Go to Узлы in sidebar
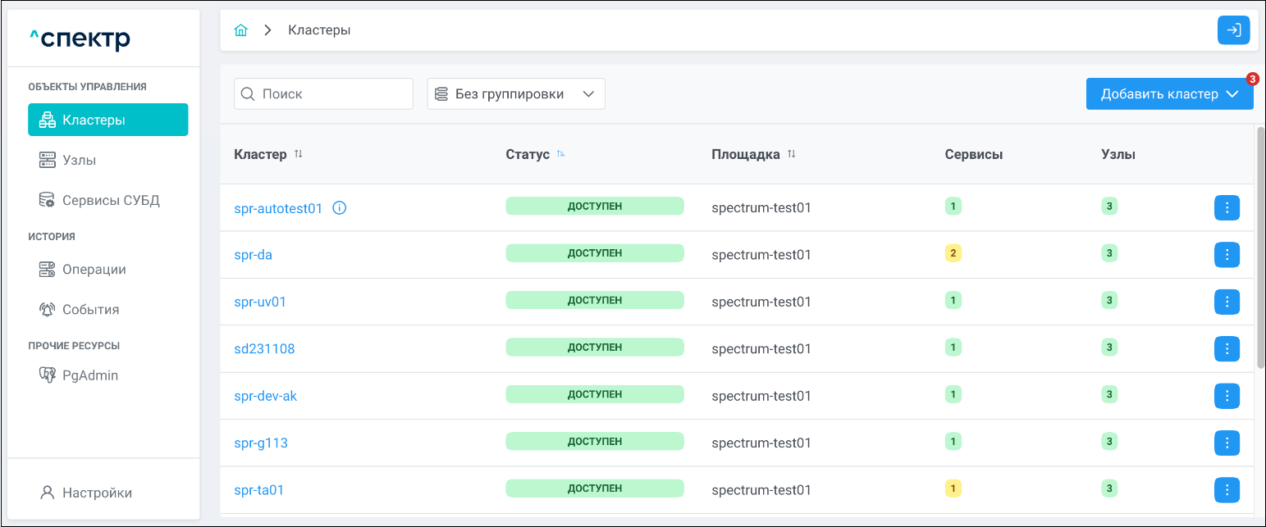This screenshot has width=1266, height=527. click(80, 160)
